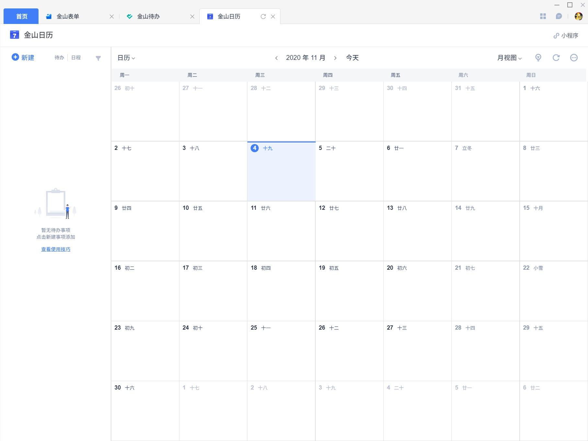Open the more options ellipsis menu
This screenshot has width=588, height=441.
click(x=573, y=58)
